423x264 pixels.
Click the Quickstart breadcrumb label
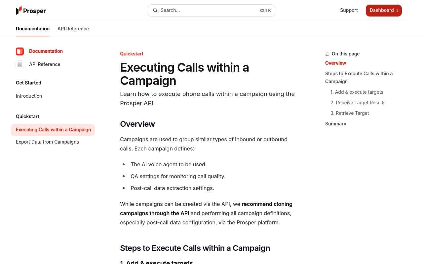[x=132, y=54]
